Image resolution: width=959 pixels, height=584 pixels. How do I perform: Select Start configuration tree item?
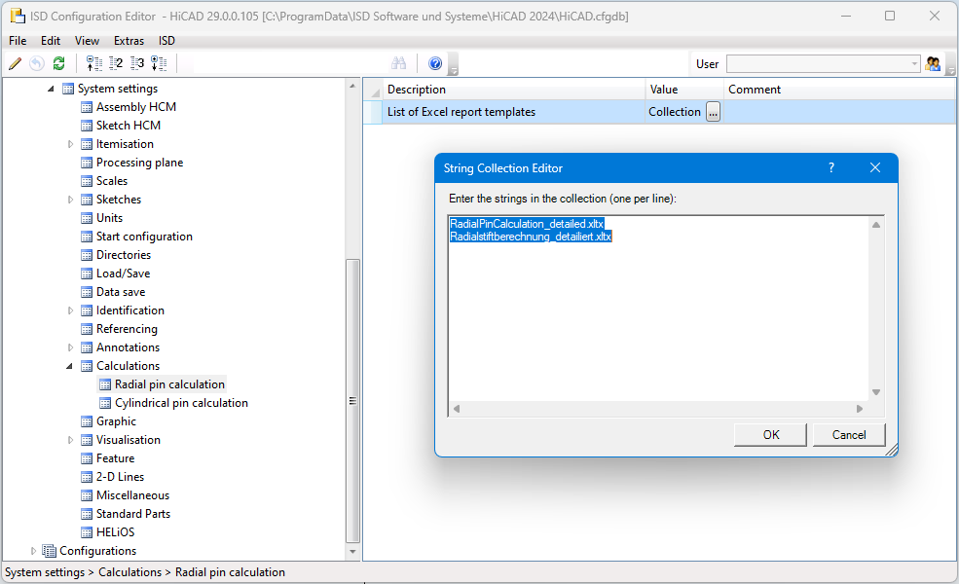coord(144,237)
